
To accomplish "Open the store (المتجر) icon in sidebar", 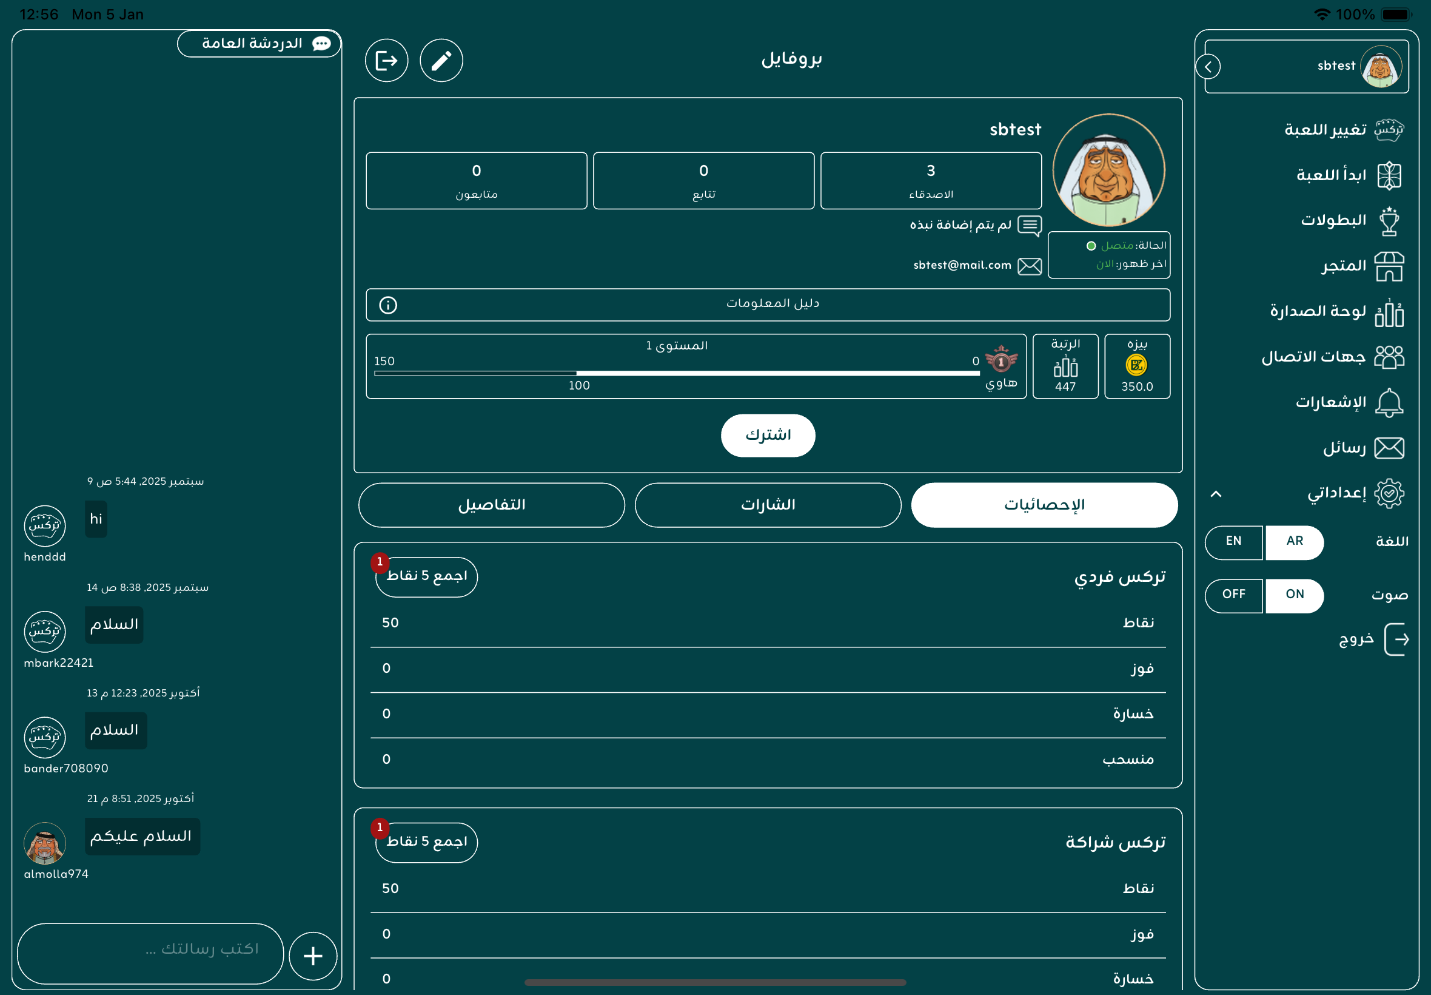I will pos(1389,266).
